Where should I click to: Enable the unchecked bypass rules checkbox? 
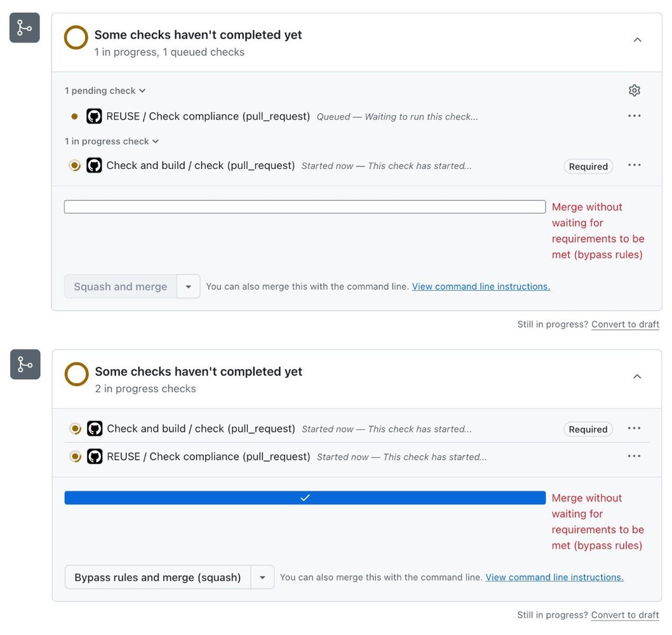click(x=305, y=207)
